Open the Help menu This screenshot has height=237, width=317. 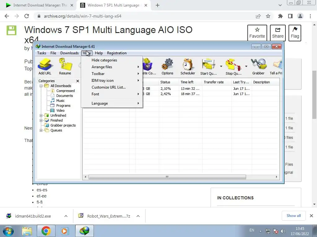99,53
